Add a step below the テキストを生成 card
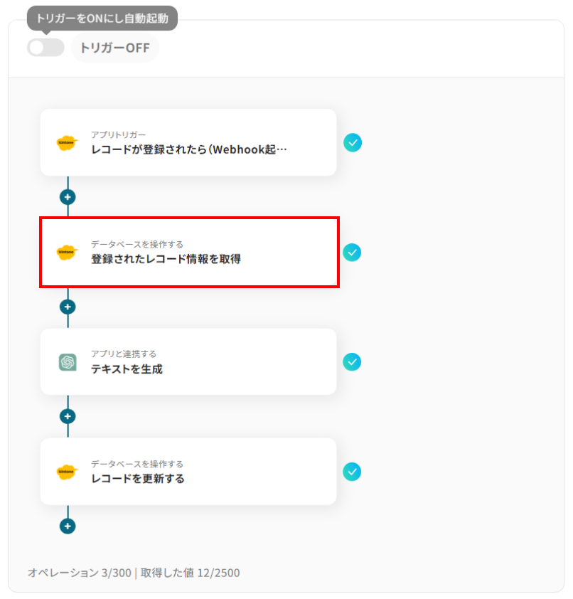Screen dimensions: 573x599 pos(68,416)
